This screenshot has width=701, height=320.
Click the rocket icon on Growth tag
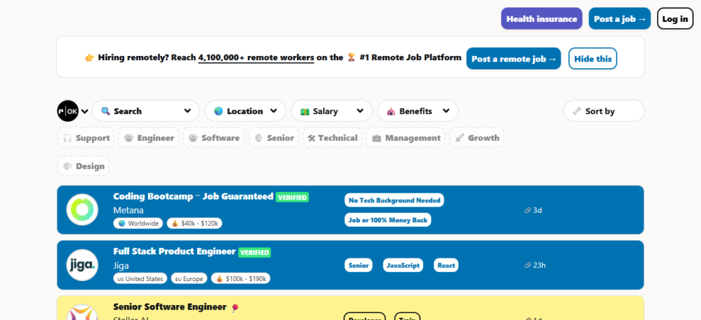pyautogui.click(x=459, y=138)
